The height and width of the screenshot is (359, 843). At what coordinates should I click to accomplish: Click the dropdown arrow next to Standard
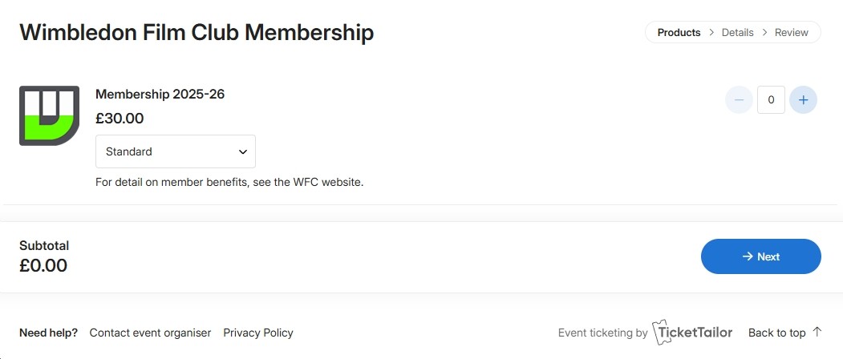click(x=243, y=151)
